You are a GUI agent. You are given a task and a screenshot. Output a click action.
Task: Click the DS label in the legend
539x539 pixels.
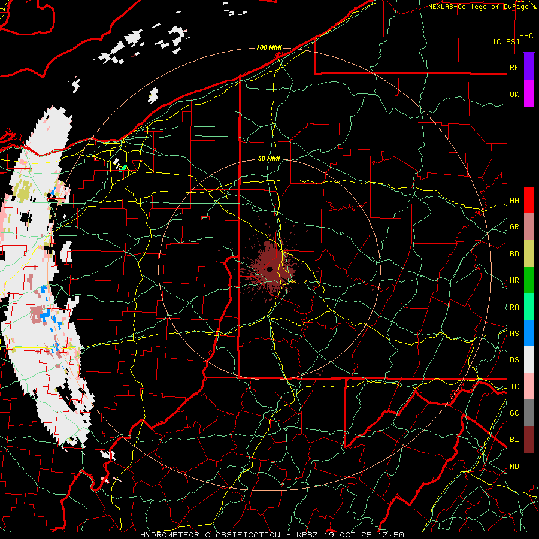[514, 360]
